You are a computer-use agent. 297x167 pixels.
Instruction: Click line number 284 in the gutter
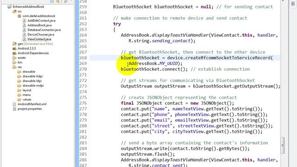[83, 148]
